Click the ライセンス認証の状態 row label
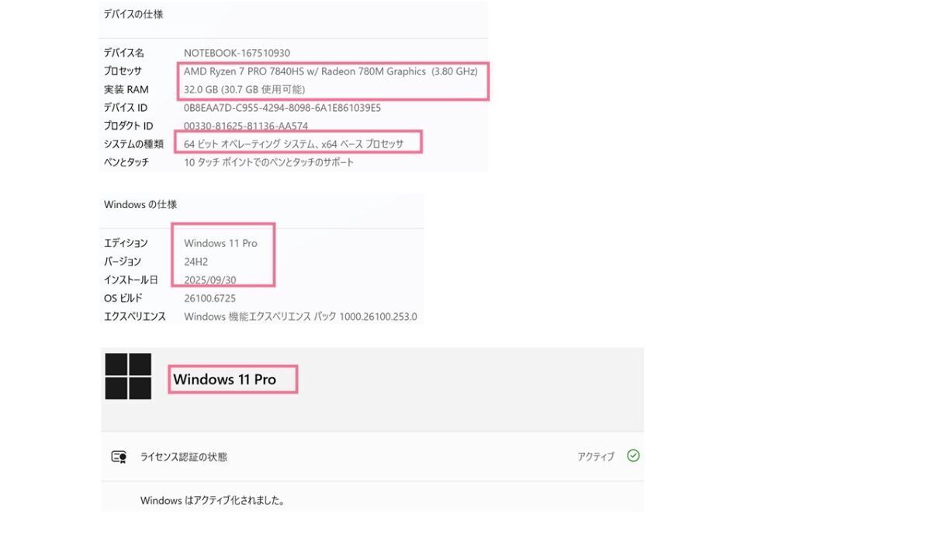This screenshot has width=931, height=549. (184, 457)
